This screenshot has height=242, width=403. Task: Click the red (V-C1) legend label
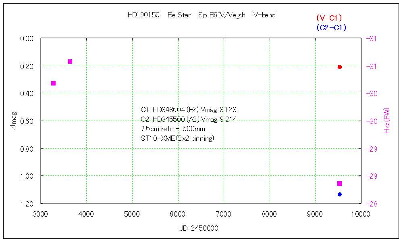(329, 18)
